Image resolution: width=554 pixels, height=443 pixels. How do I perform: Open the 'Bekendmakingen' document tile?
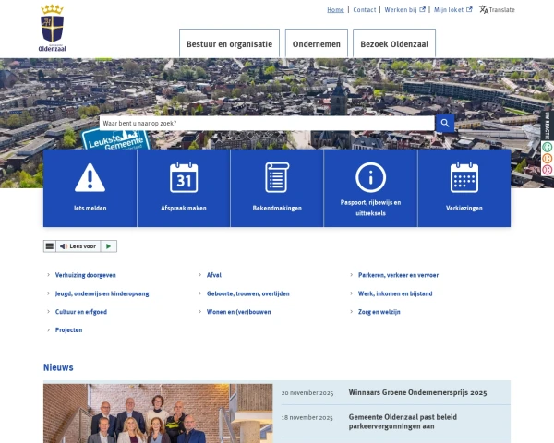(277, 187)
